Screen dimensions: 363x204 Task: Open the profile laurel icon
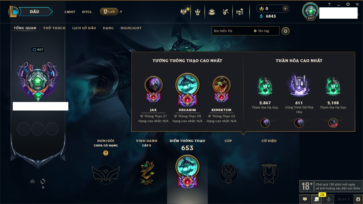[198, 12]
